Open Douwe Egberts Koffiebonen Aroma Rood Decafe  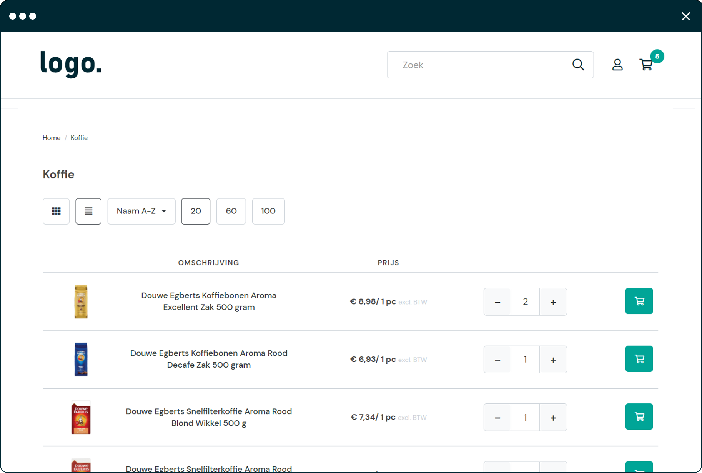pyautogui.click(x=209, y=359)
